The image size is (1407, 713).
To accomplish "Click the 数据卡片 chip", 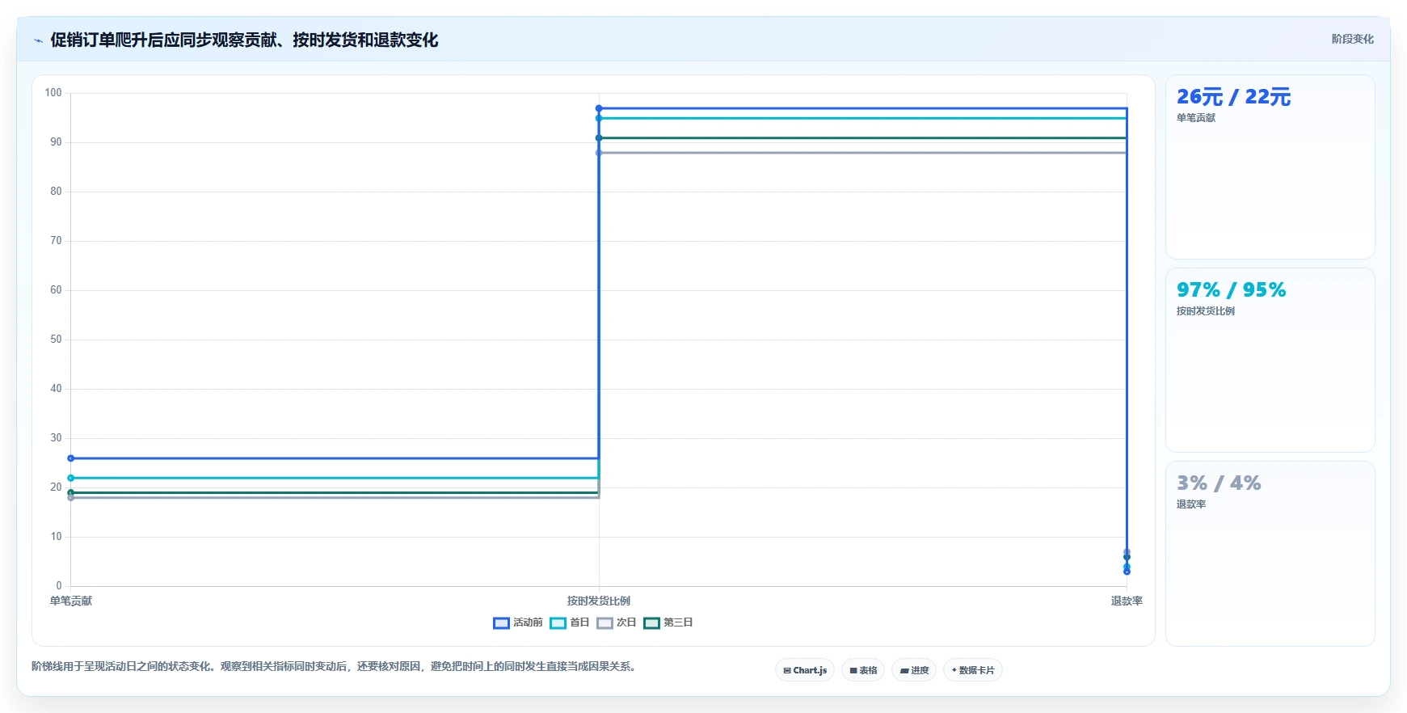I will pos(973,670).
